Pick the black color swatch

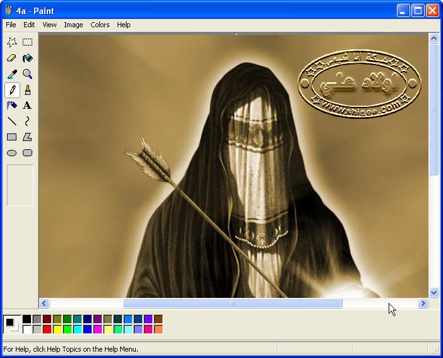tap(27, 319)
